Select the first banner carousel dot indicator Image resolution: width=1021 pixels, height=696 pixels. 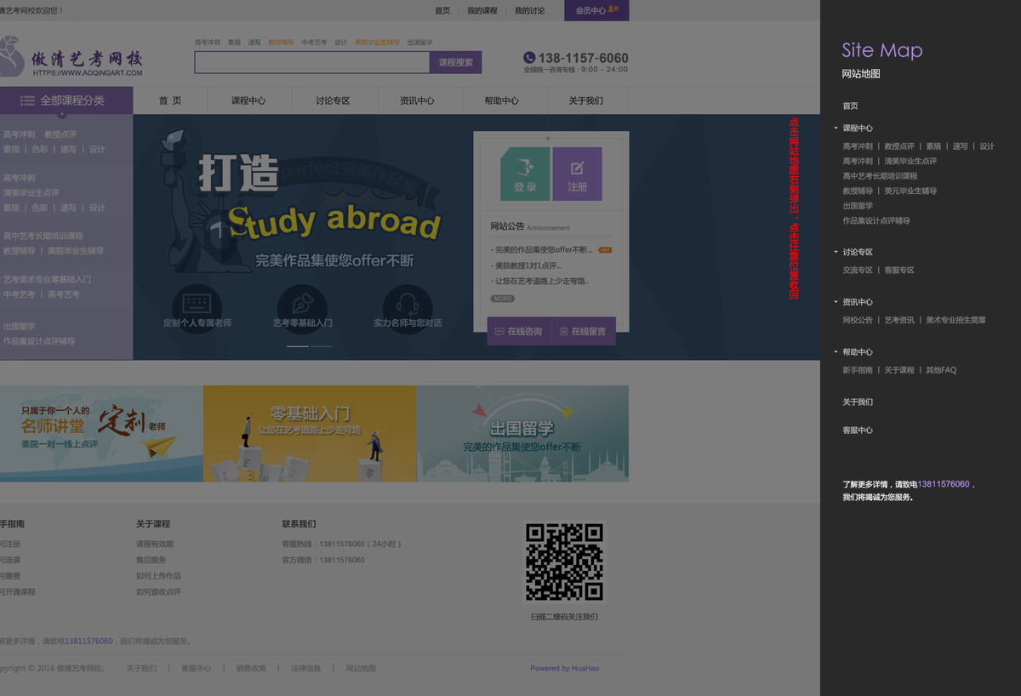coord(297,346)
